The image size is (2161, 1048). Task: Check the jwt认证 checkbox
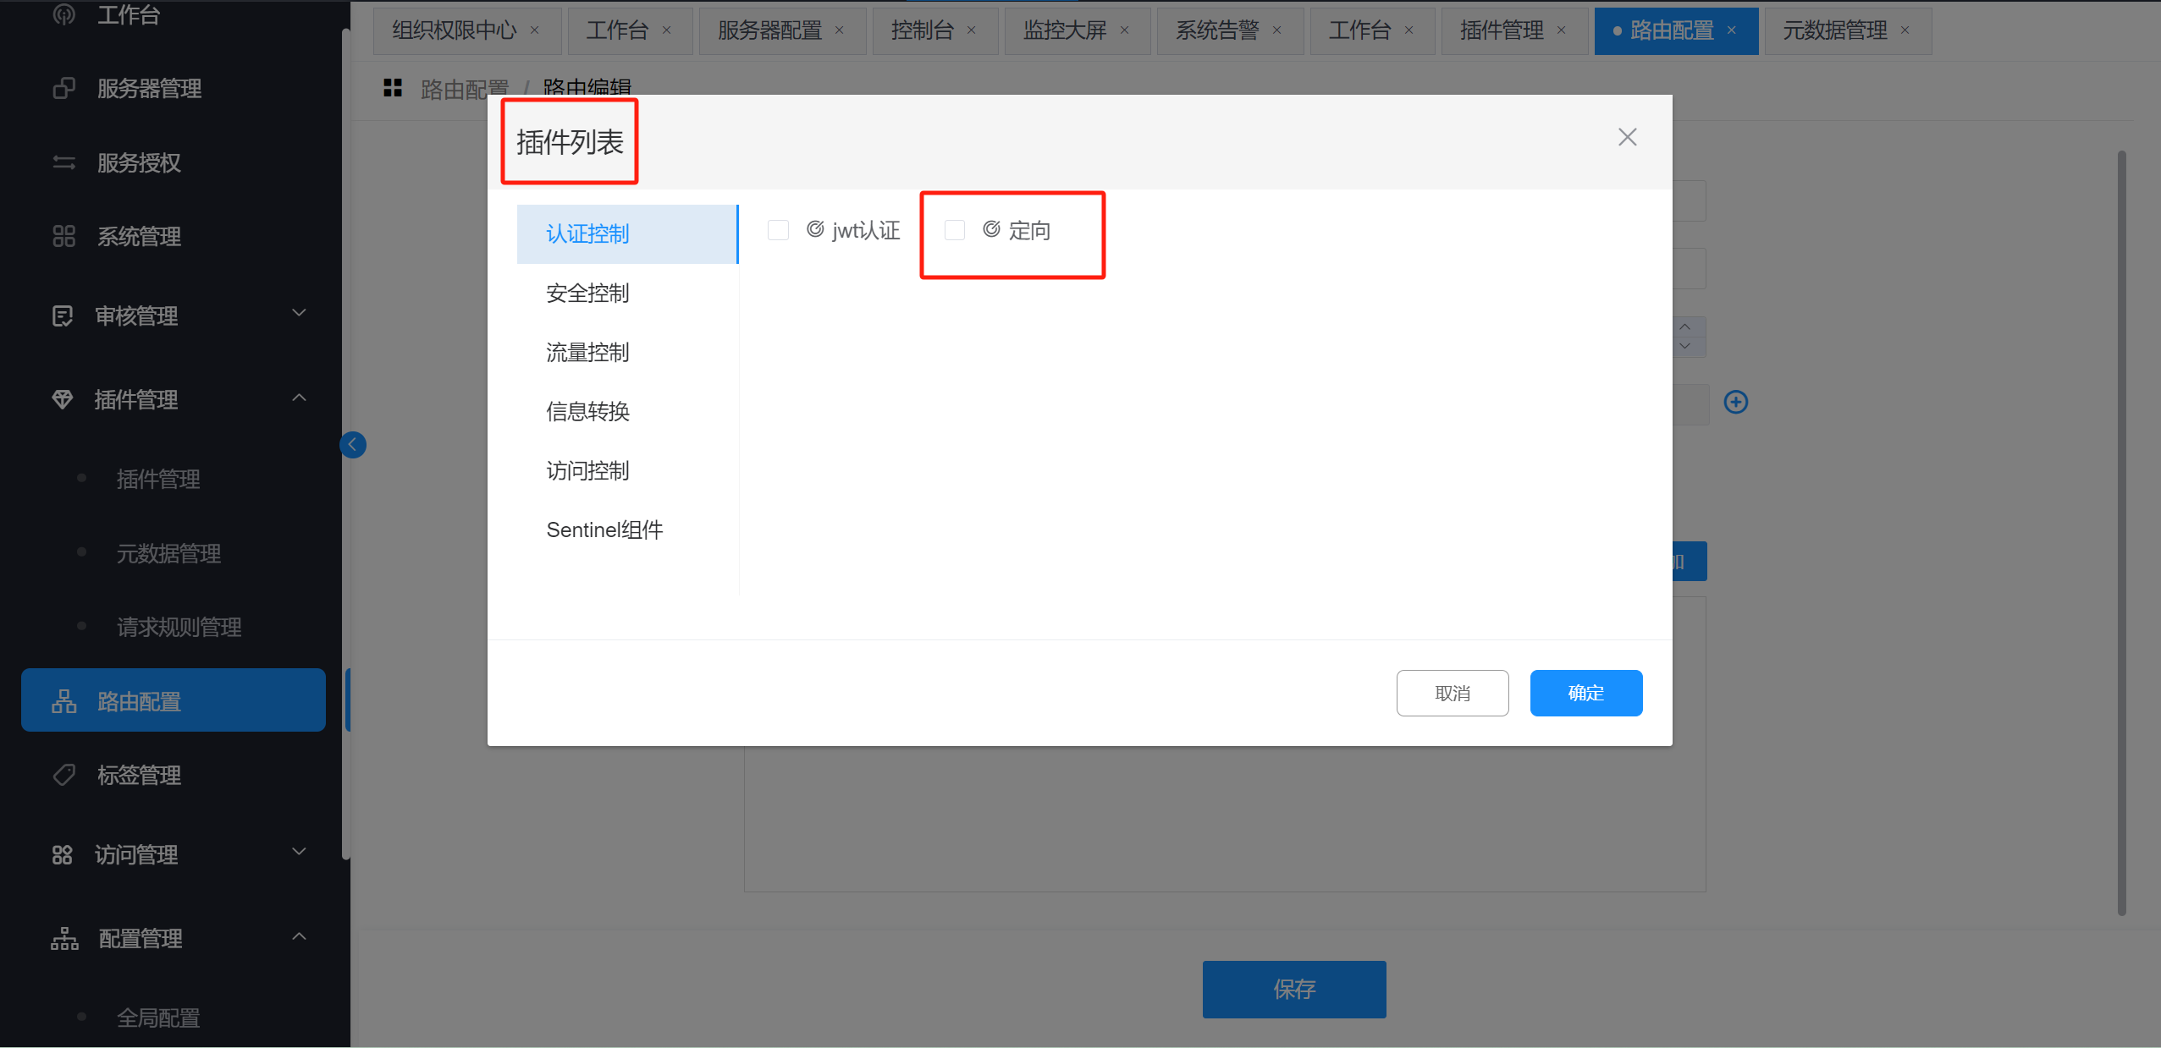779,230
